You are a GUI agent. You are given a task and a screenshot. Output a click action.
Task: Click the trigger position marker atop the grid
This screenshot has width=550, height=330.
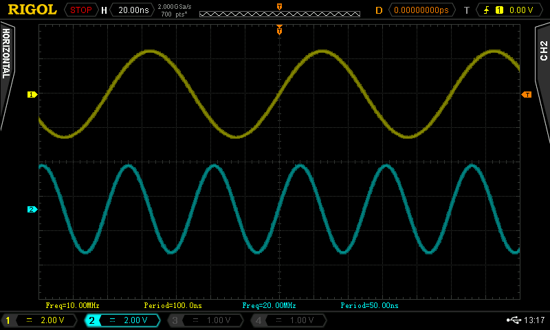(x=279, y=30)
